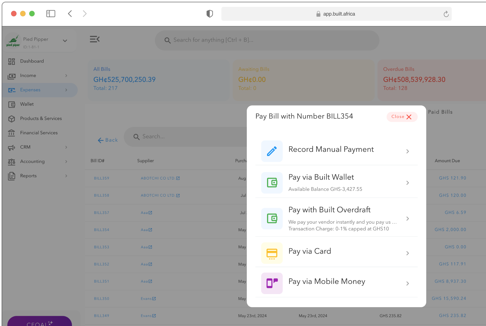Click the yellow card icon for Pay via Card
486x326 pixels.
272,253
